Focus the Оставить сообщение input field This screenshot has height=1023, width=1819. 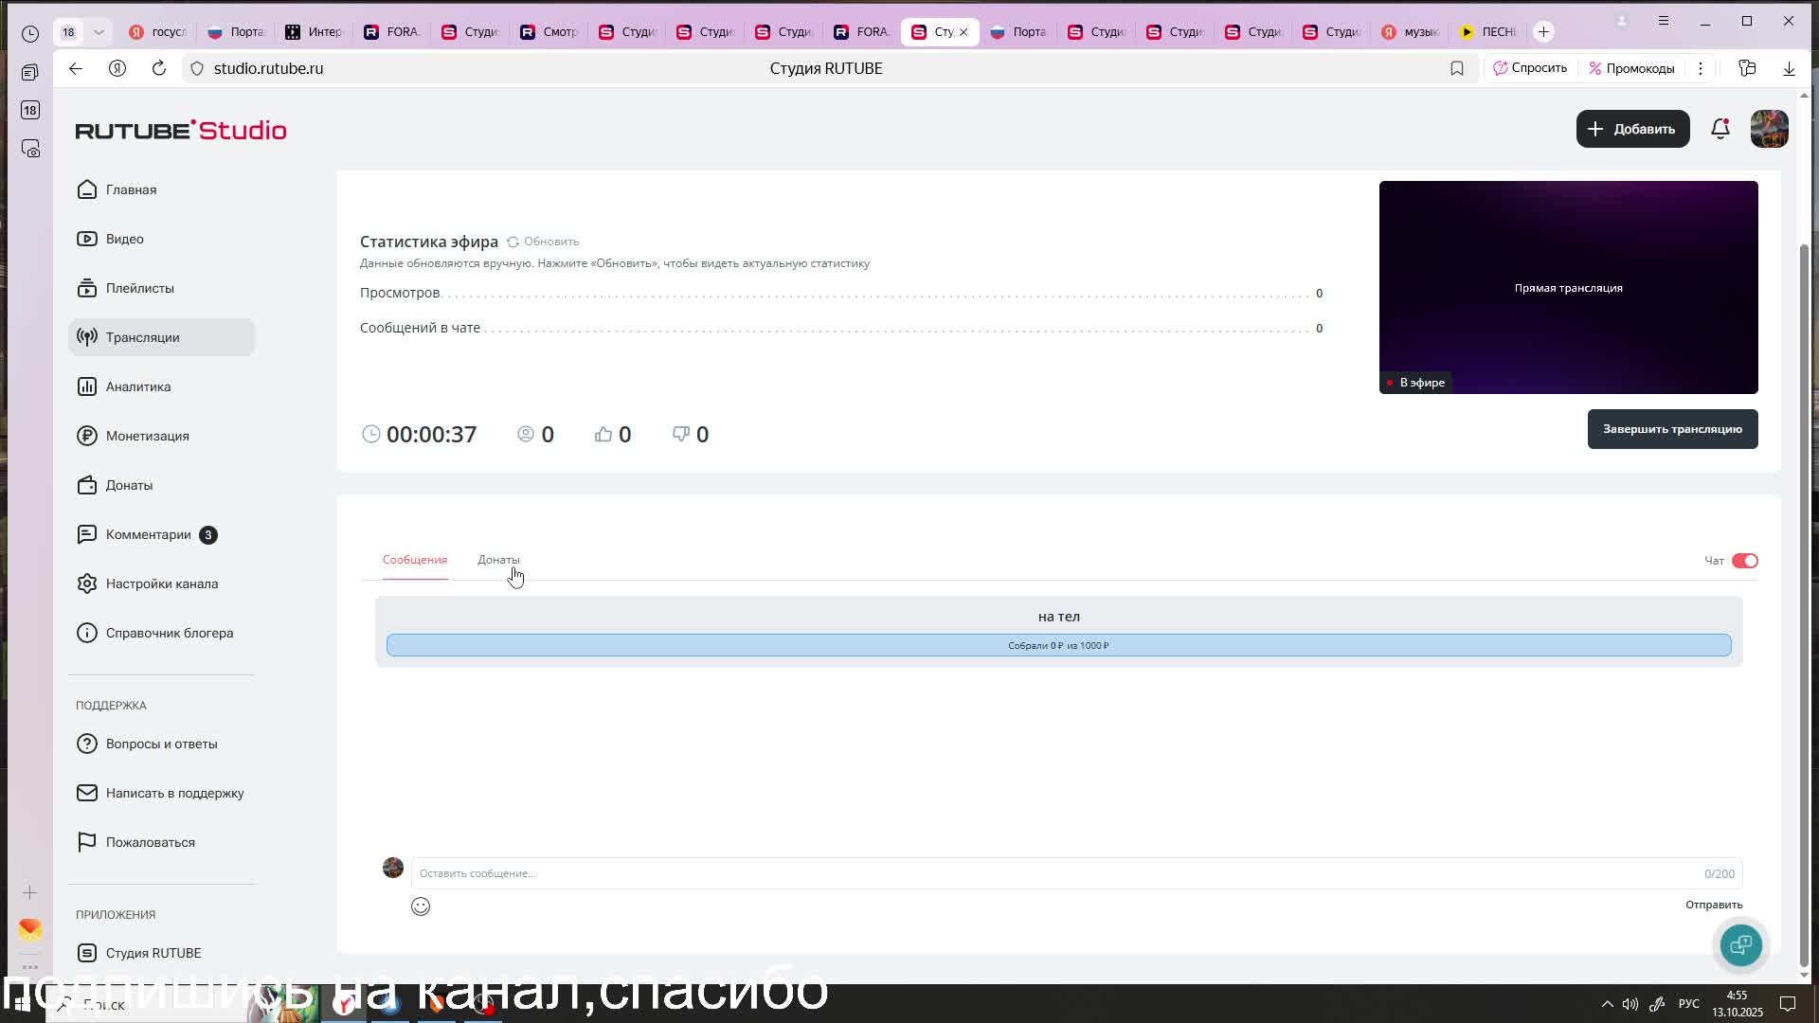click(1052, 873)
